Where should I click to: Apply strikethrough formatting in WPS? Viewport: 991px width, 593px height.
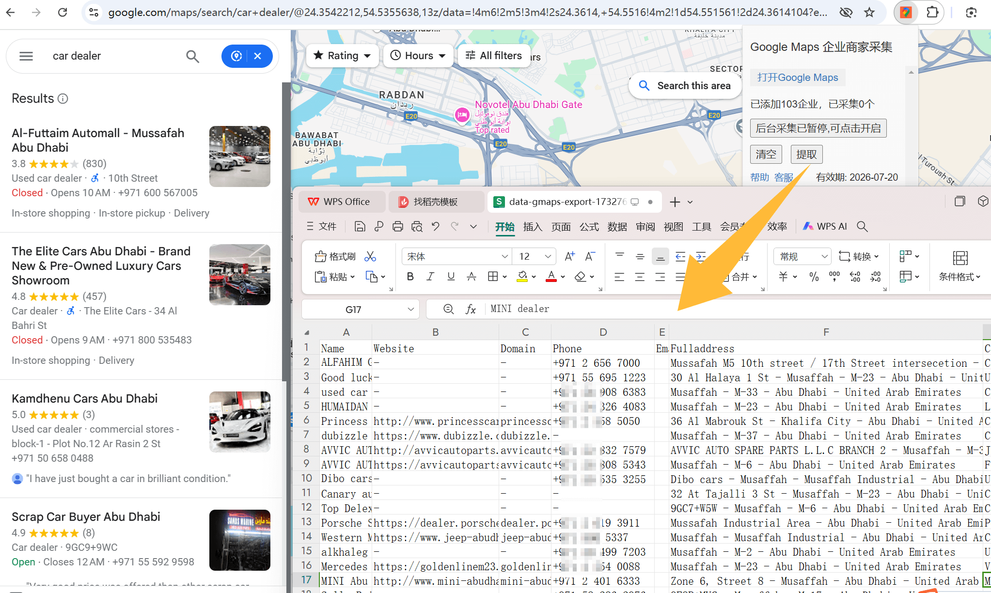(471, 277)
